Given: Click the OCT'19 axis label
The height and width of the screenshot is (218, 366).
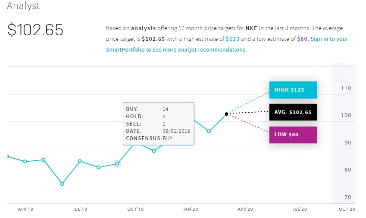Looking at the screenshot, I should coord(135,209).
